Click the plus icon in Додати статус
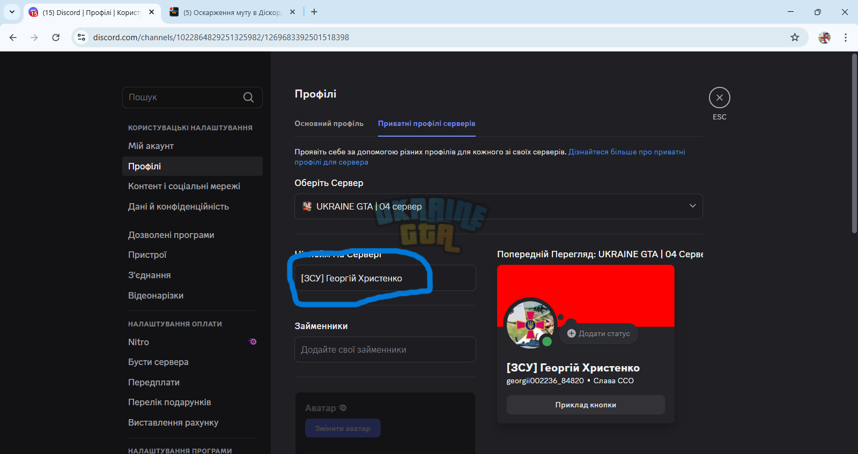This screenshot has width=858, height=454. coord(571,333)
